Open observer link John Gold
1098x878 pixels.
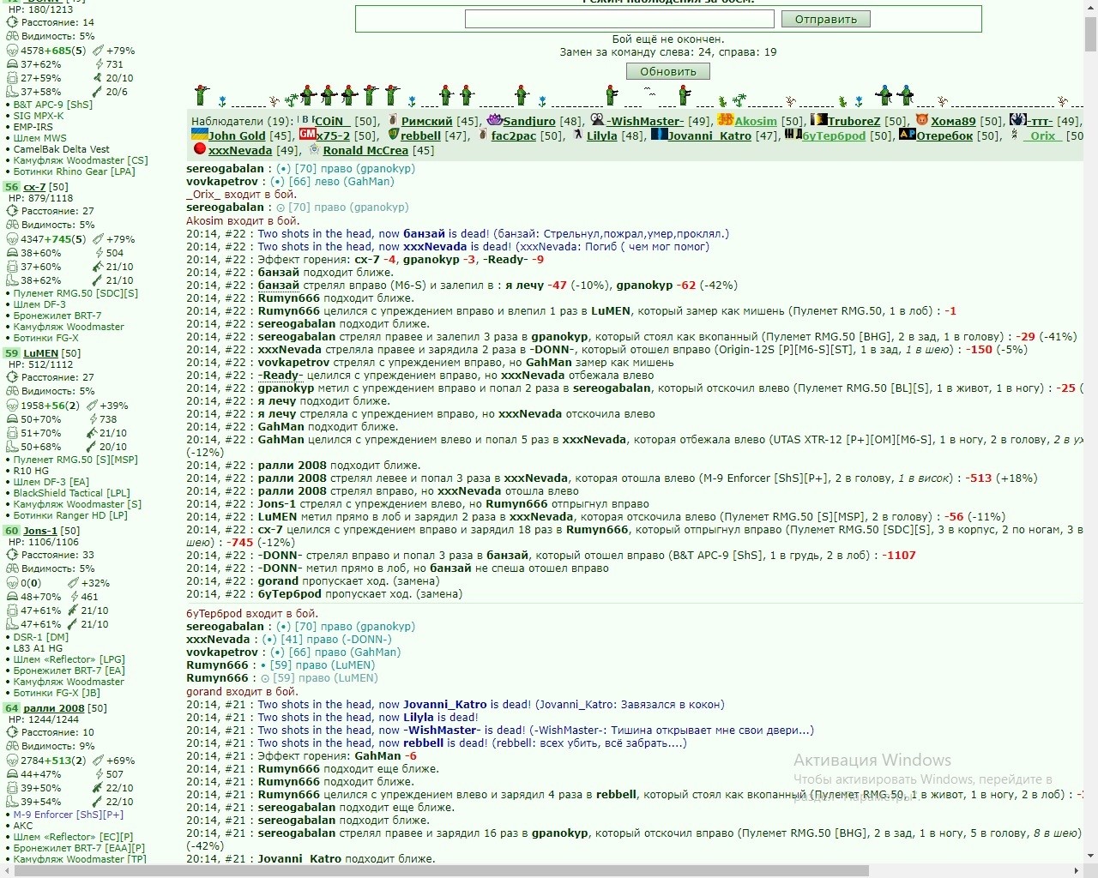[x=237, y=135]
